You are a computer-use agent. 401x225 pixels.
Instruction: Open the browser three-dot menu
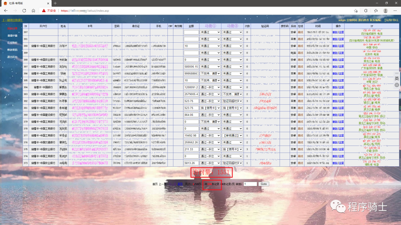coord(395,11)
